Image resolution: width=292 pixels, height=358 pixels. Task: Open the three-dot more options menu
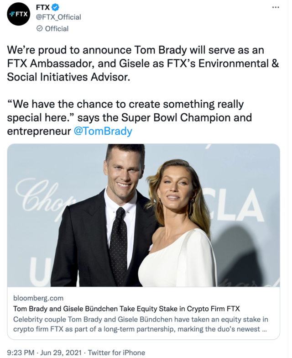[276, 7]
